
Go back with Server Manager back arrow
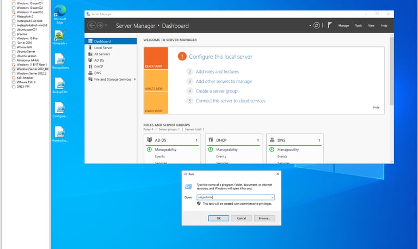click(x=91, y=26)
